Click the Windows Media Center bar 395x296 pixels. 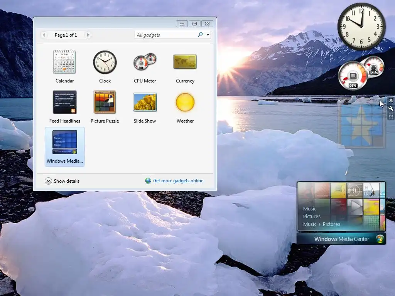[341, 239]
